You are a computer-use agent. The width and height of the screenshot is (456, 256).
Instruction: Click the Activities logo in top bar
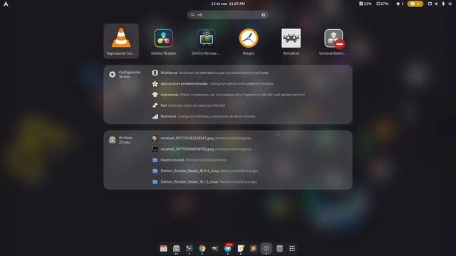tap(6, 4)
